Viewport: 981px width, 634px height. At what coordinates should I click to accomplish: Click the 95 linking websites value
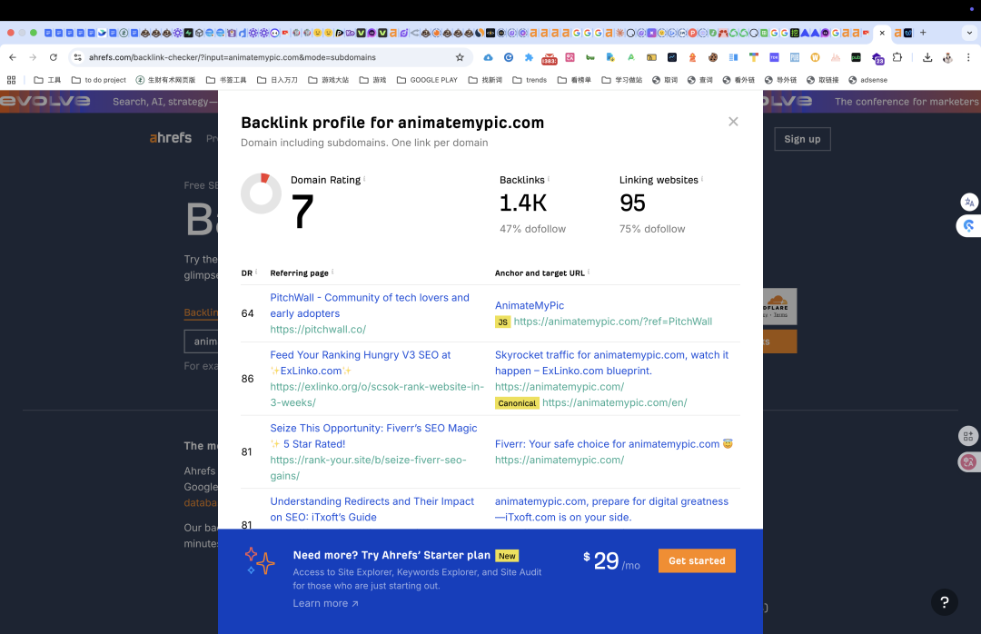point(632,203)
